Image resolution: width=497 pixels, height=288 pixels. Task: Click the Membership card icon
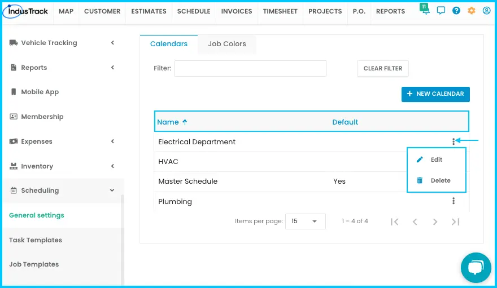(x=14, y=116)
